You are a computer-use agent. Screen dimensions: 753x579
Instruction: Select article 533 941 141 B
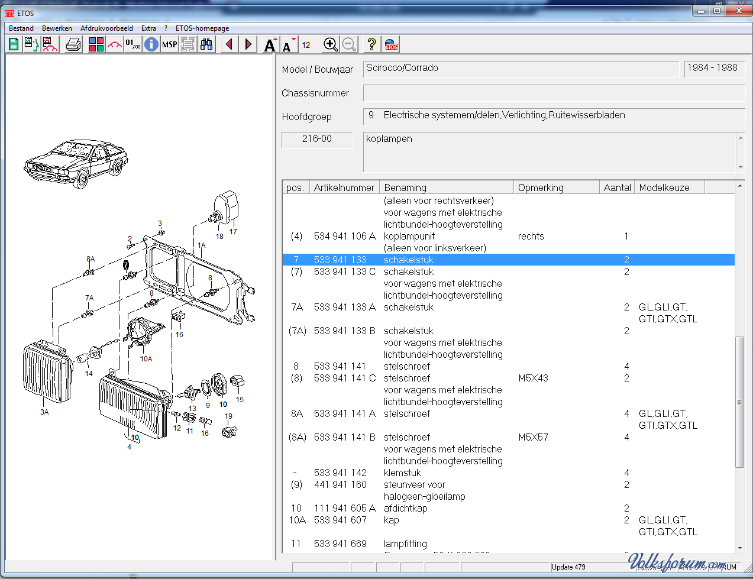(345, 437)
